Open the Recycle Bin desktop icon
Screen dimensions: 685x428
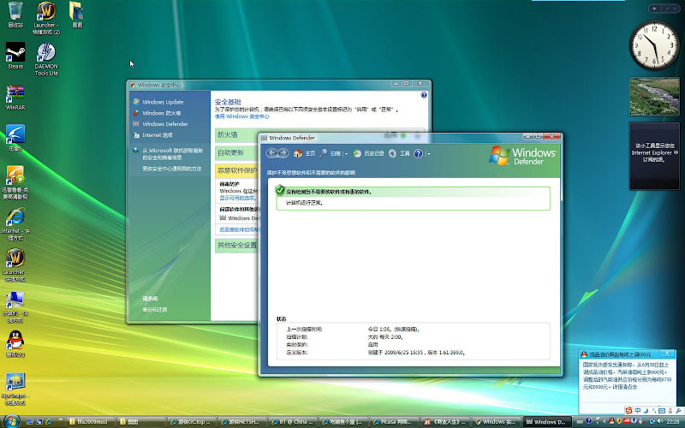(15, 15)
